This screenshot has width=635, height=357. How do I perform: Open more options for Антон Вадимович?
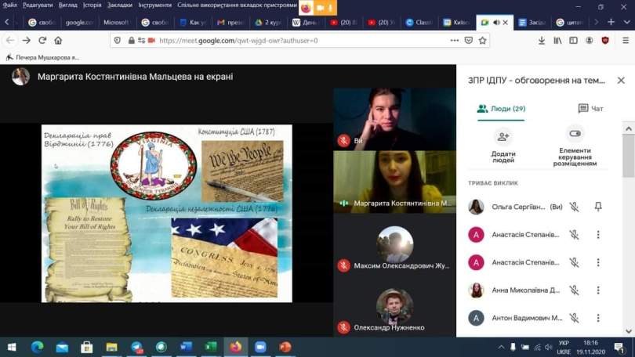pyautogui.click(x=598, y=318)
